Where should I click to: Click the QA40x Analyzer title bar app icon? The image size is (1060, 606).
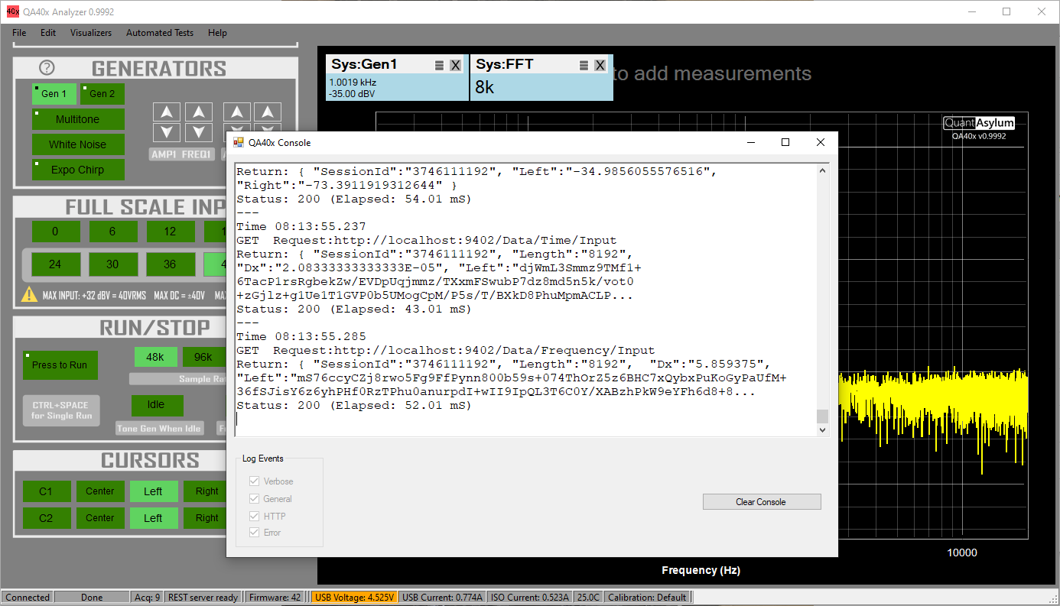coord(12,11)
